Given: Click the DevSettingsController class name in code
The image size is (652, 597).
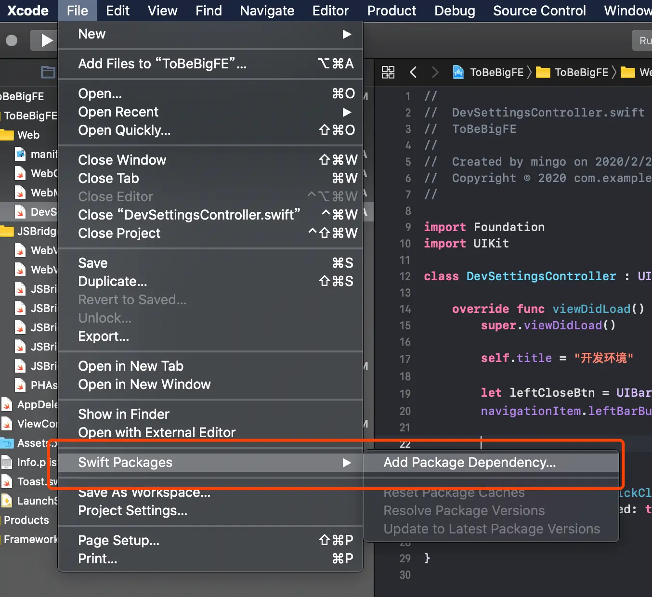Looking at the screenshot, I should (x=541, y=276).
